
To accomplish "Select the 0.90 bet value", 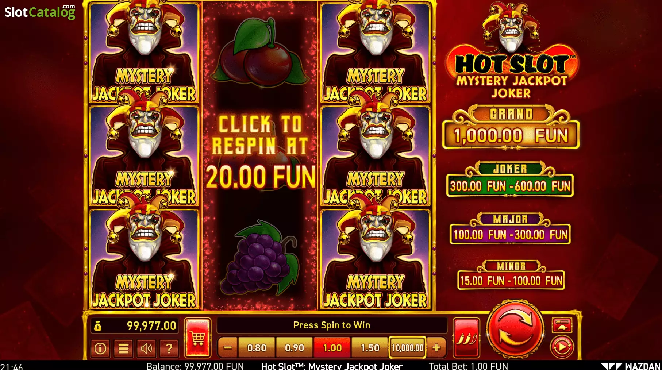I will 294,348.
